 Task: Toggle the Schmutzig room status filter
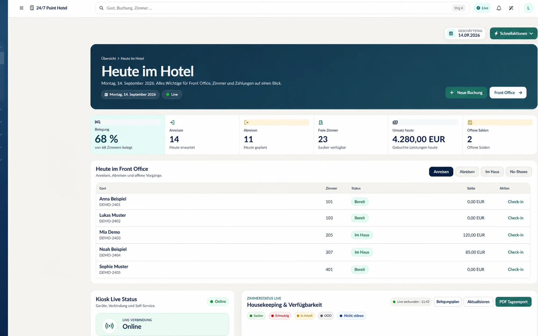tap(280, 316)
